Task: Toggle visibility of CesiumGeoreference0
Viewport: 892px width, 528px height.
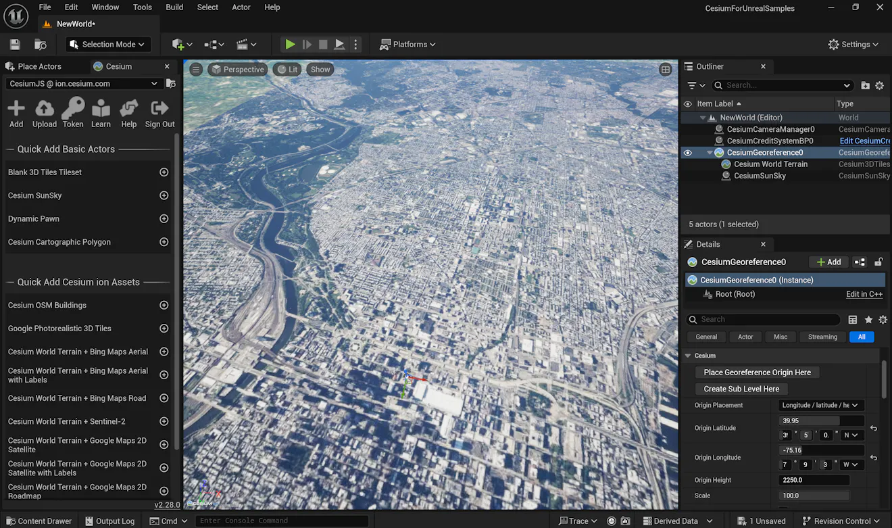Action: coord(688,153)
